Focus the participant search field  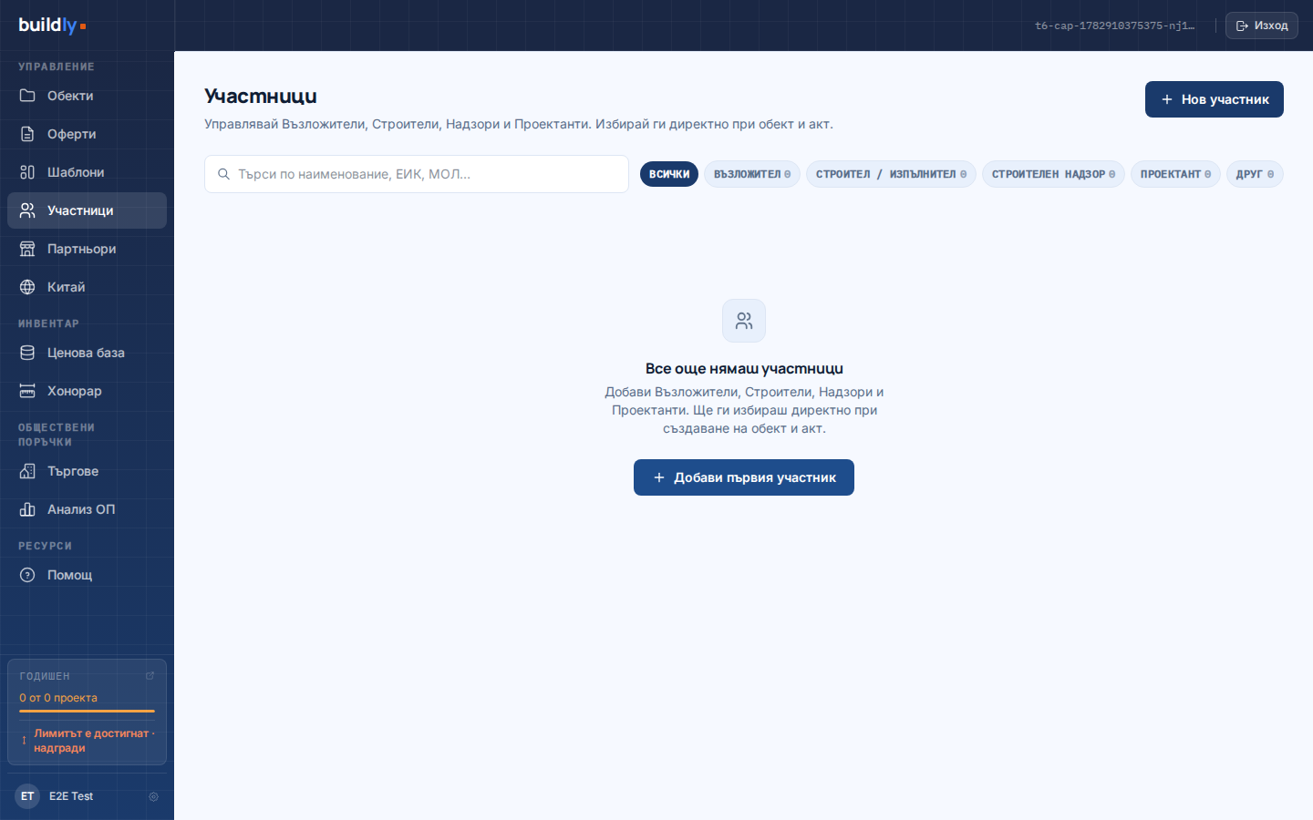click(417, 174)
